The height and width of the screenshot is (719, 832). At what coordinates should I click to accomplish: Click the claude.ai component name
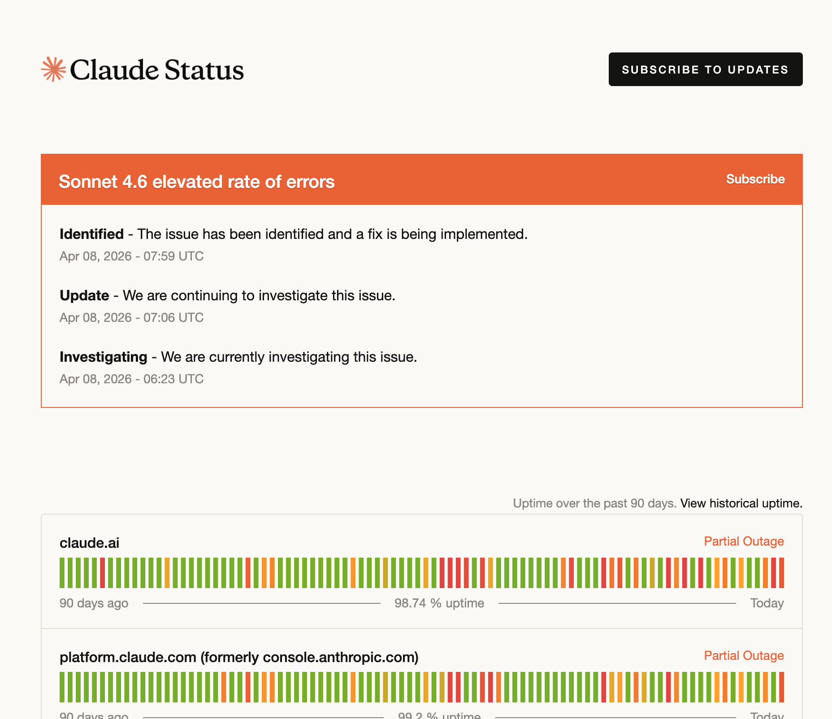click(x=89, y=543)
